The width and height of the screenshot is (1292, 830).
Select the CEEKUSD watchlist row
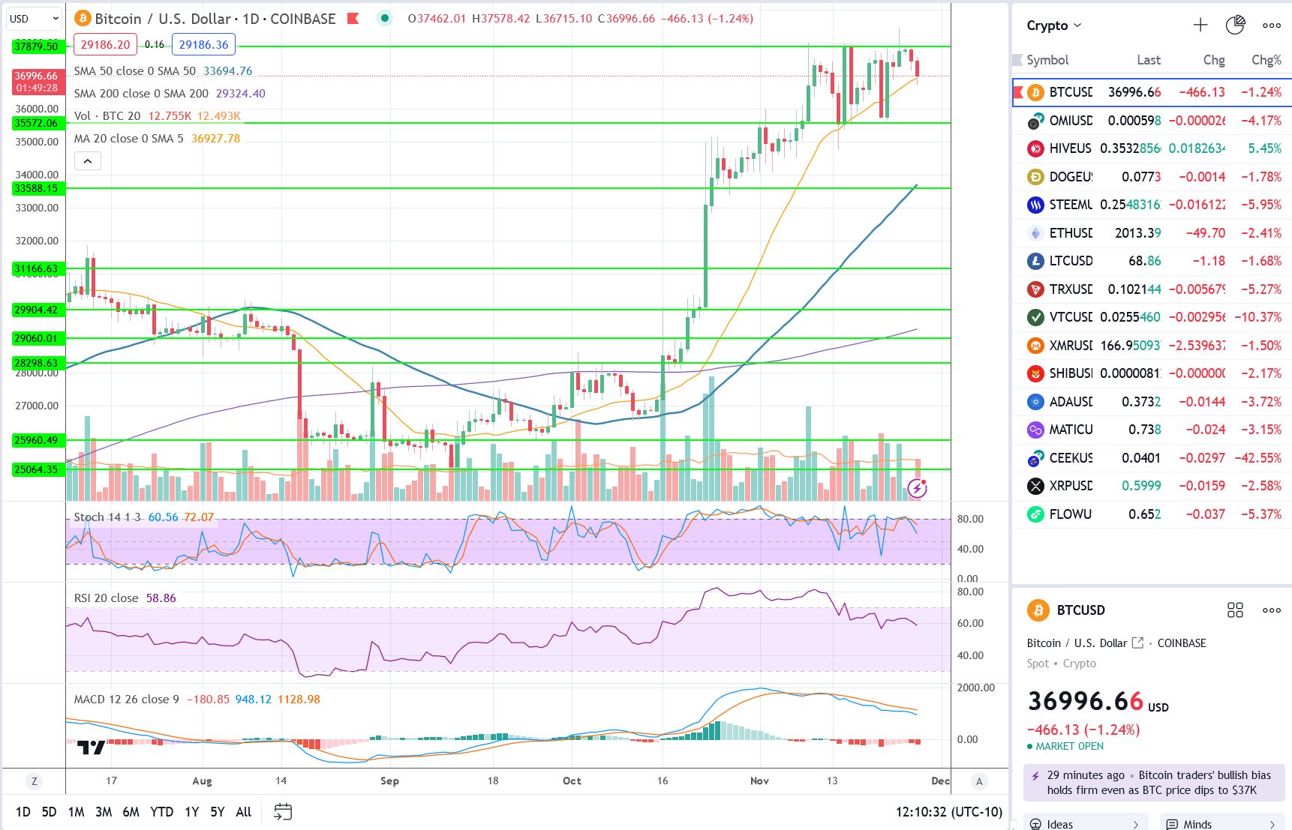tap(1152, 458)
